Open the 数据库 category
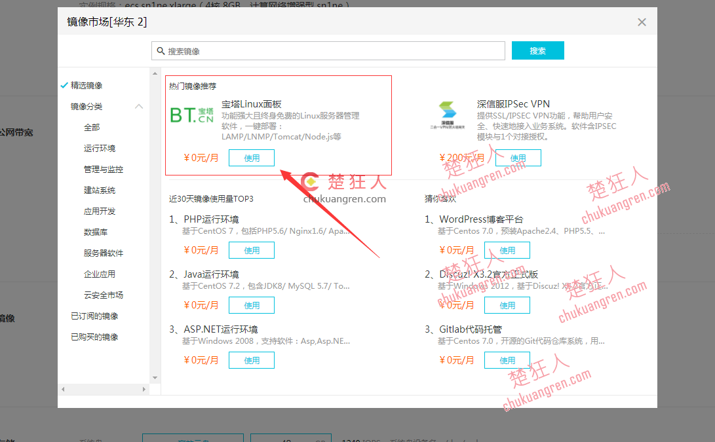The image size is (715, 442). (x=96, y=232)
